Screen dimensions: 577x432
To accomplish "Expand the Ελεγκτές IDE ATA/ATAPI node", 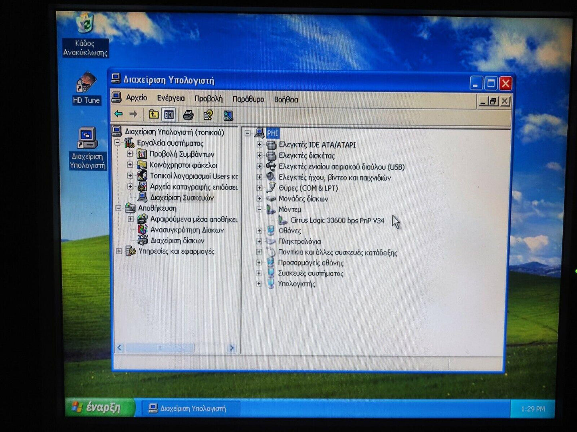I will pos(260,145).
